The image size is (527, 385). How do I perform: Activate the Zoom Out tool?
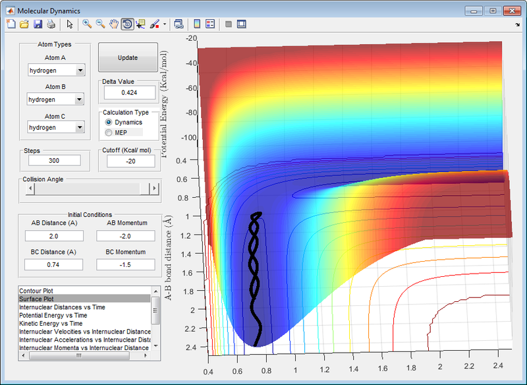click(100, 24)
